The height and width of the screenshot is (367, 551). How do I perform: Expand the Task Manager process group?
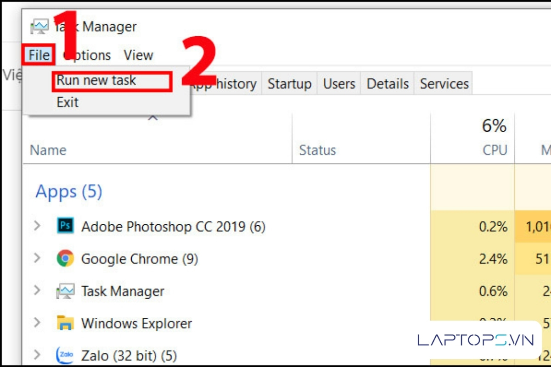pyautogui.click(x=38, y=290)
